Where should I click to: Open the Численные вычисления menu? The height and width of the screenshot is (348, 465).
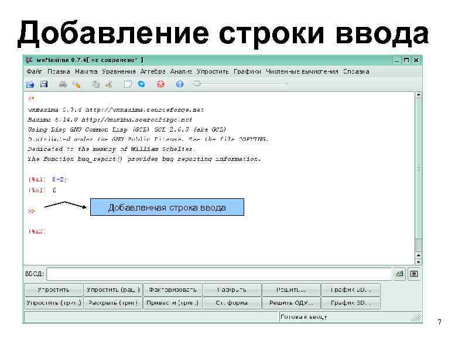[302, 72]
